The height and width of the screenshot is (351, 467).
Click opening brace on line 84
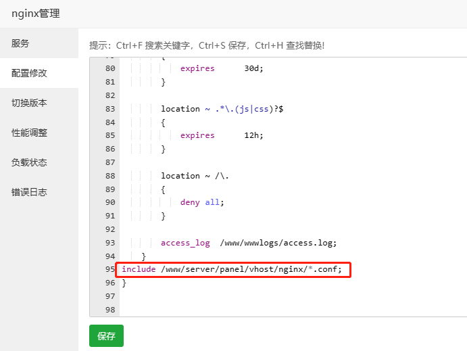(x=163, y=122)
